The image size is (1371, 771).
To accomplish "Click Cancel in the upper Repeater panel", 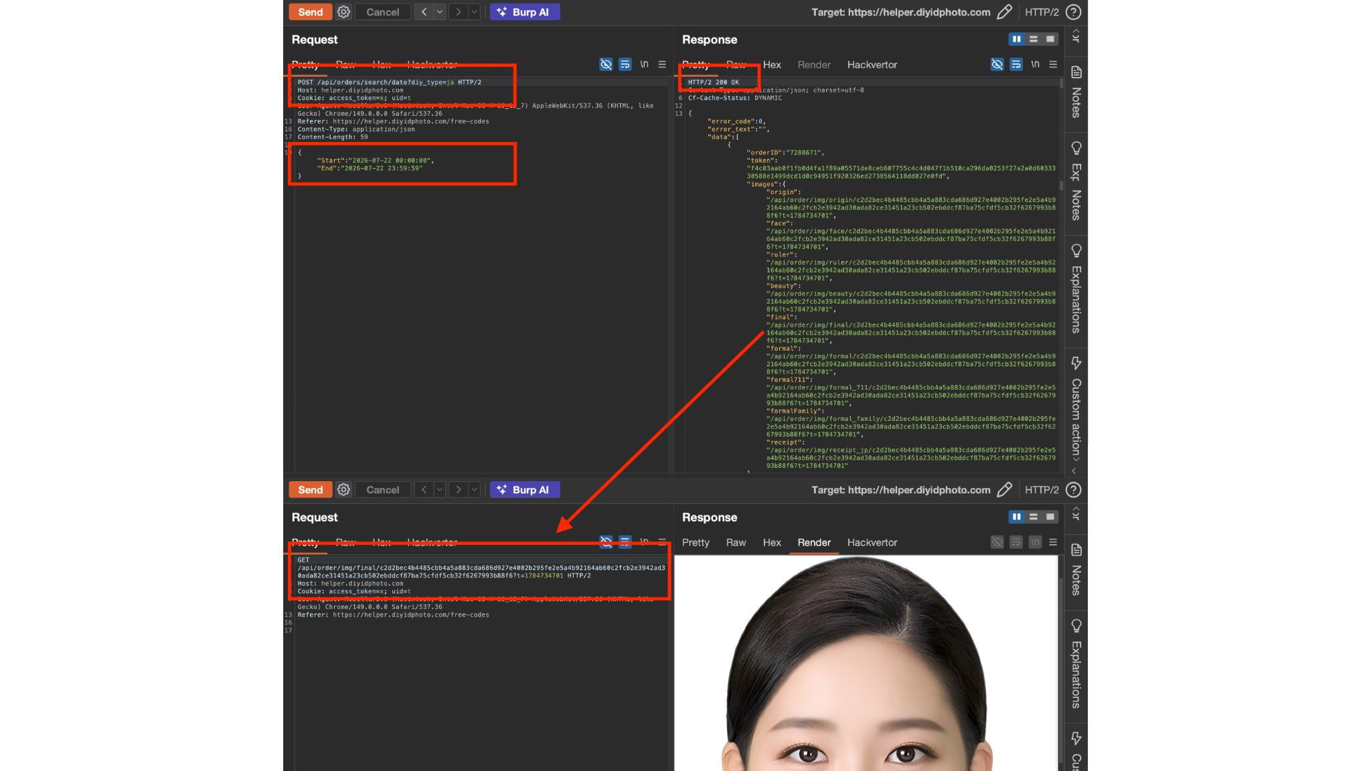I will click(382, 12).
